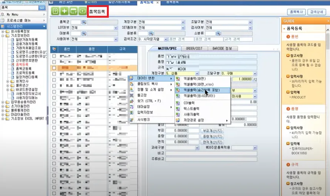This screenshot has height=196, width=330.
Task: Click the 품목복사 button
Action: point(296,12)
